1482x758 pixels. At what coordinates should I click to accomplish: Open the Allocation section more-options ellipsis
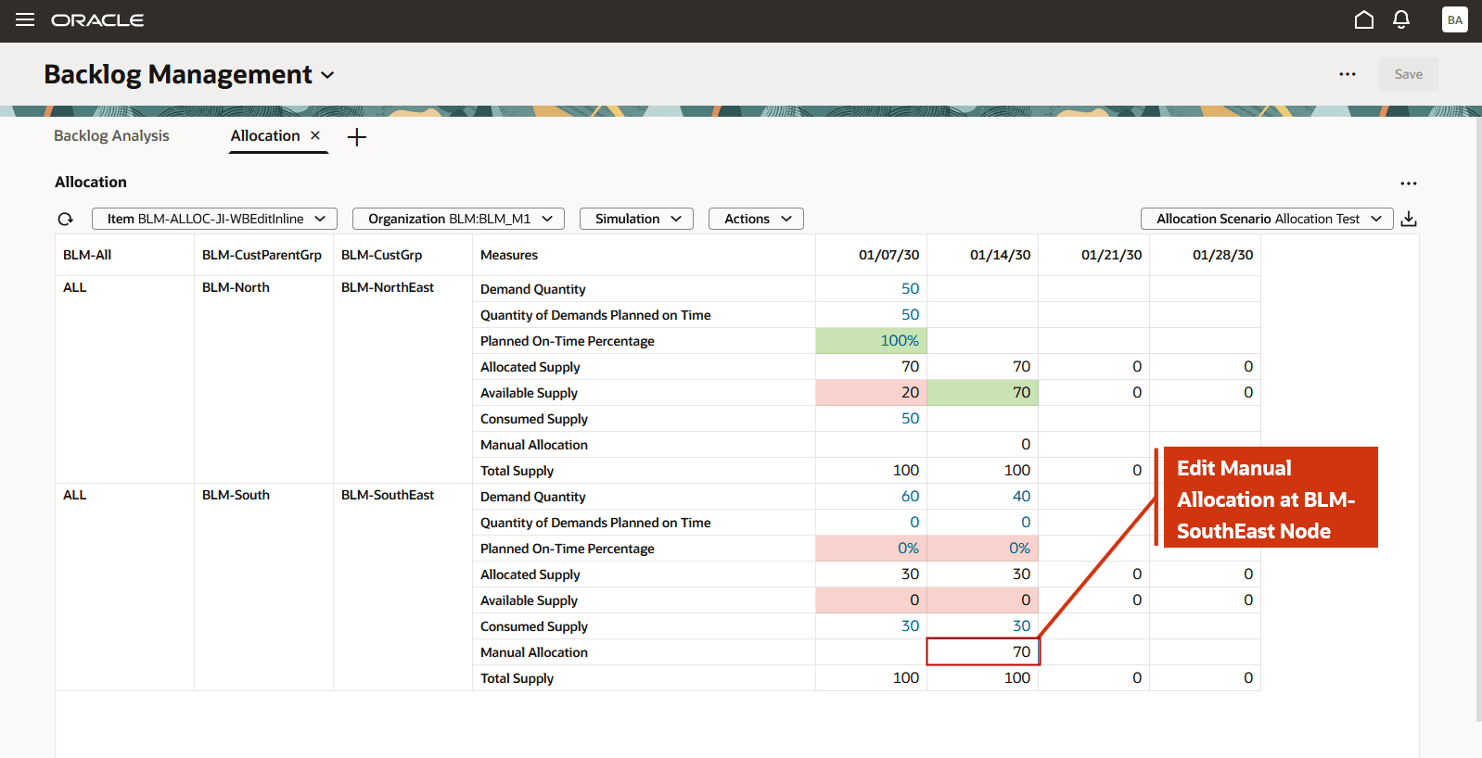(x=1409, y=183)
